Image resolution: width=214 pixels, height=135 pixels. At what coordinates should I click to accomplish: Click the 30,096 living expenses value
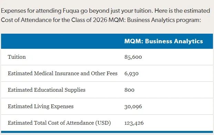[x=133, y=106]
